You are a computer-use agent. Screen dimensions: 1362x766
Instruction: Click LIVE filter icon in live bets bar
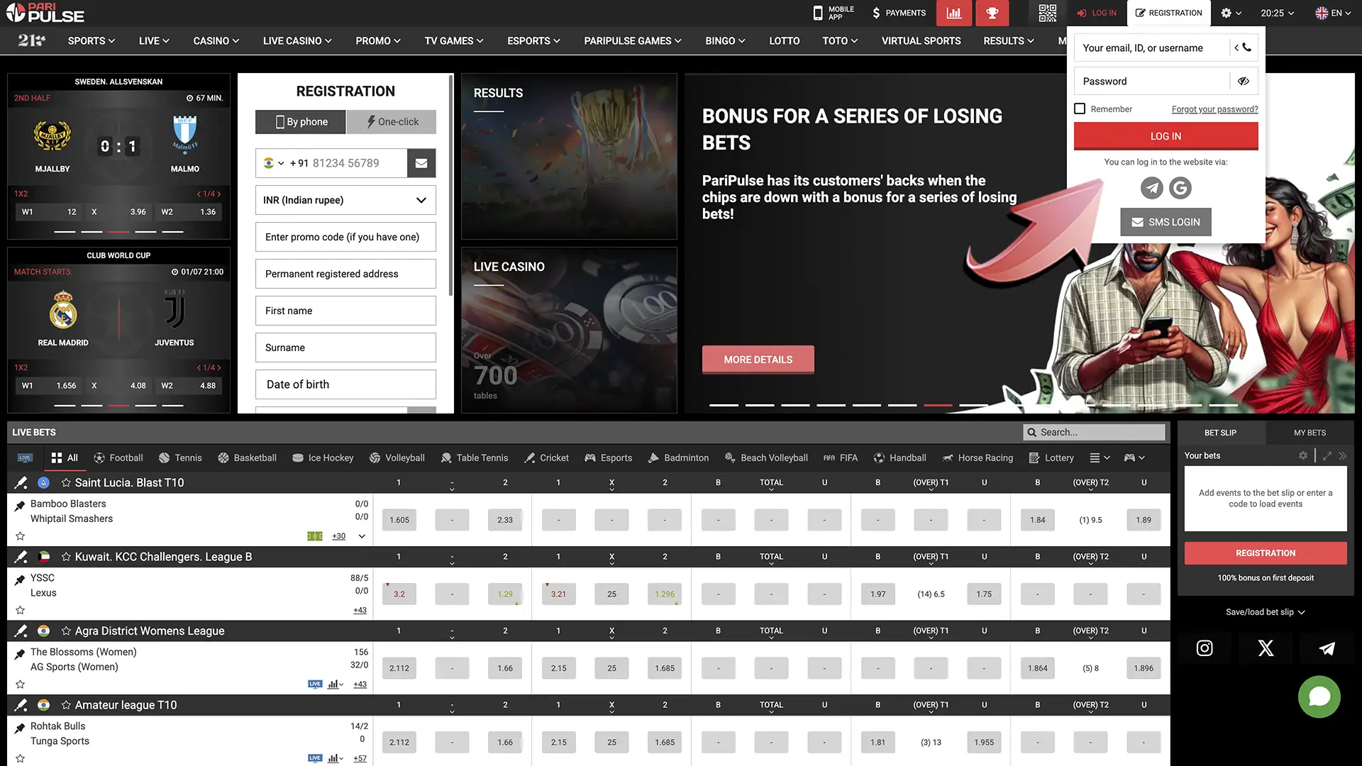click(x=25, y=458)
